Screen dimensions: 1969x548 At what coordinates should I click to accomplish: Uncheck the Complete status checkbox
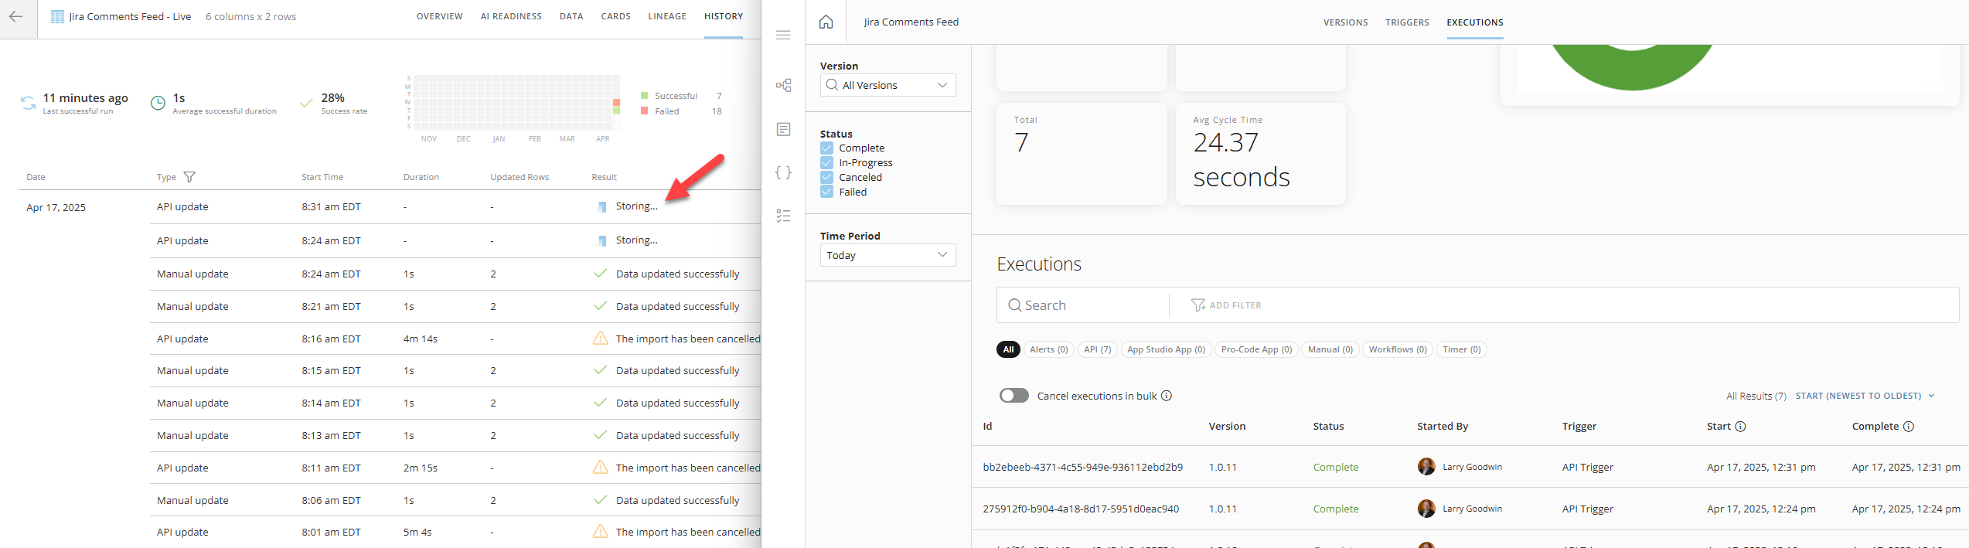point(827,148)
